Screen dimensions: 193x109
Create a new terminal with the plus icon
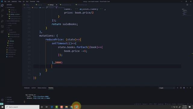click(178, 88)
